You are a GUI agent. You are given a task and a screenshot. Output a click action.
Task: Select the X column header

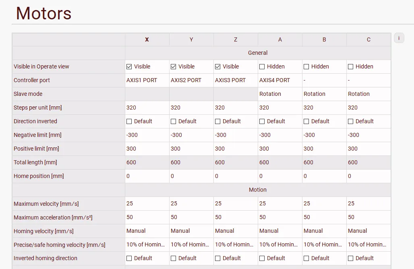[x=147, y=39]
